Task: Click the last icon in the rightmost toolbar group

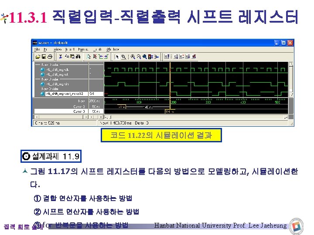Action: tap(194, 57)
